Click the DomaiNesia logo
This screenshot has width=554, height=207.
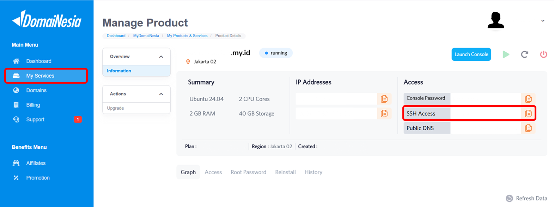click(x=47, y=20)
